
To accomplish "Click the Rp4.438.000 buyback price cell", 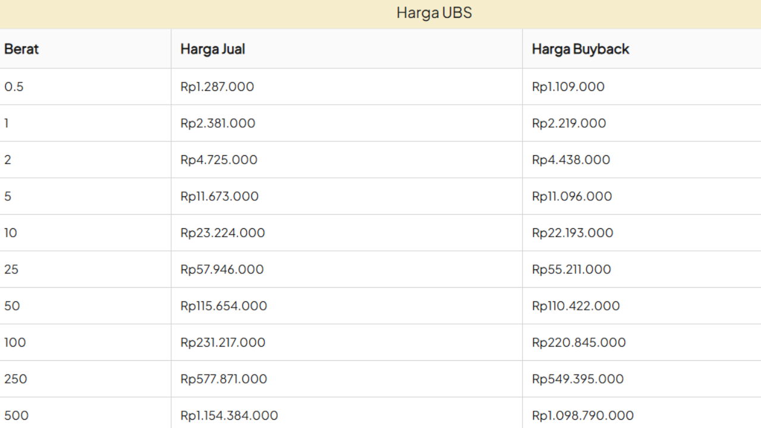I will pos(571,160).
